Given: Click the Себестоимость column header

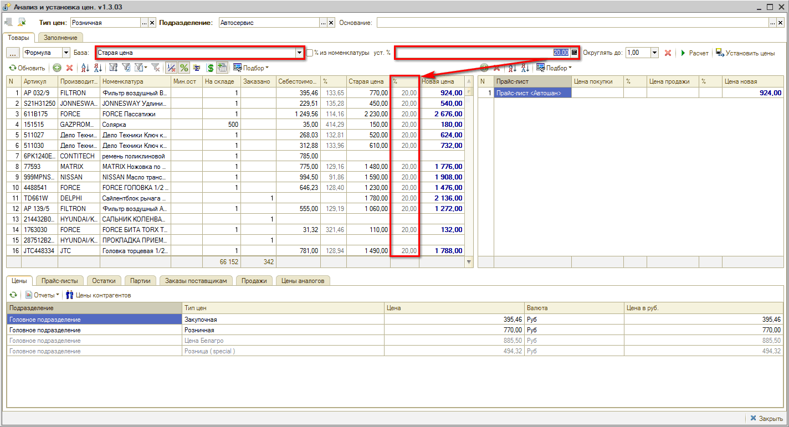Looking at the screenshot, I should [x=299, y=81].
